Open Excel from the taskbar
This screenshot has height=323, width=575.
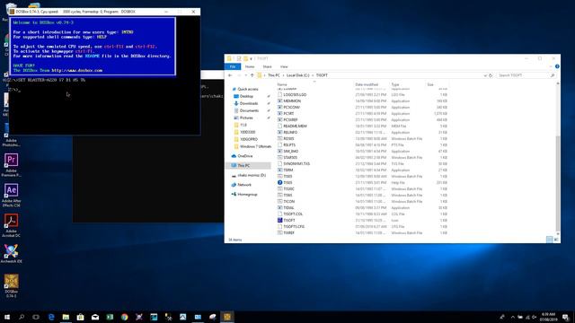[110, 317]
